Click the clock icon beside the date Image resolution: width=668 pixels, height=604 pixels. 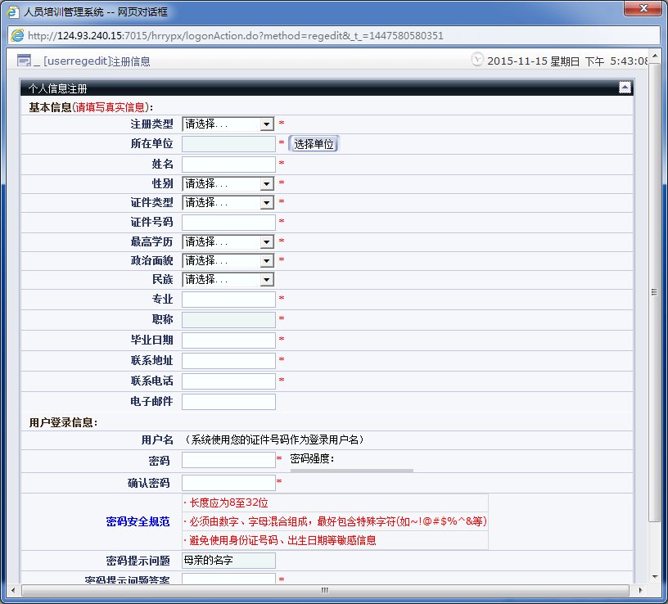pos(478,60)
